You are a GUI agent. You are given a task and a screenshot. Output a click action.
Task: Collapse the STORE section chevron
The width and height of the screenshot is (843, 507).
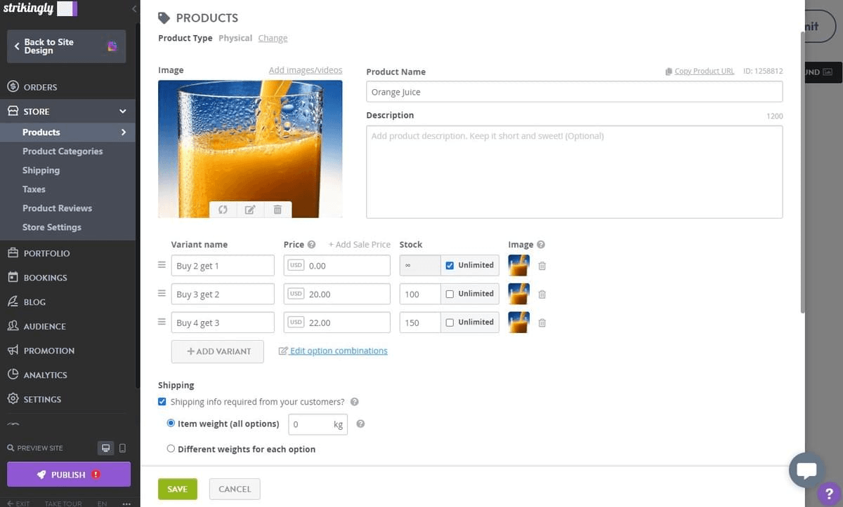click(122, 111)
